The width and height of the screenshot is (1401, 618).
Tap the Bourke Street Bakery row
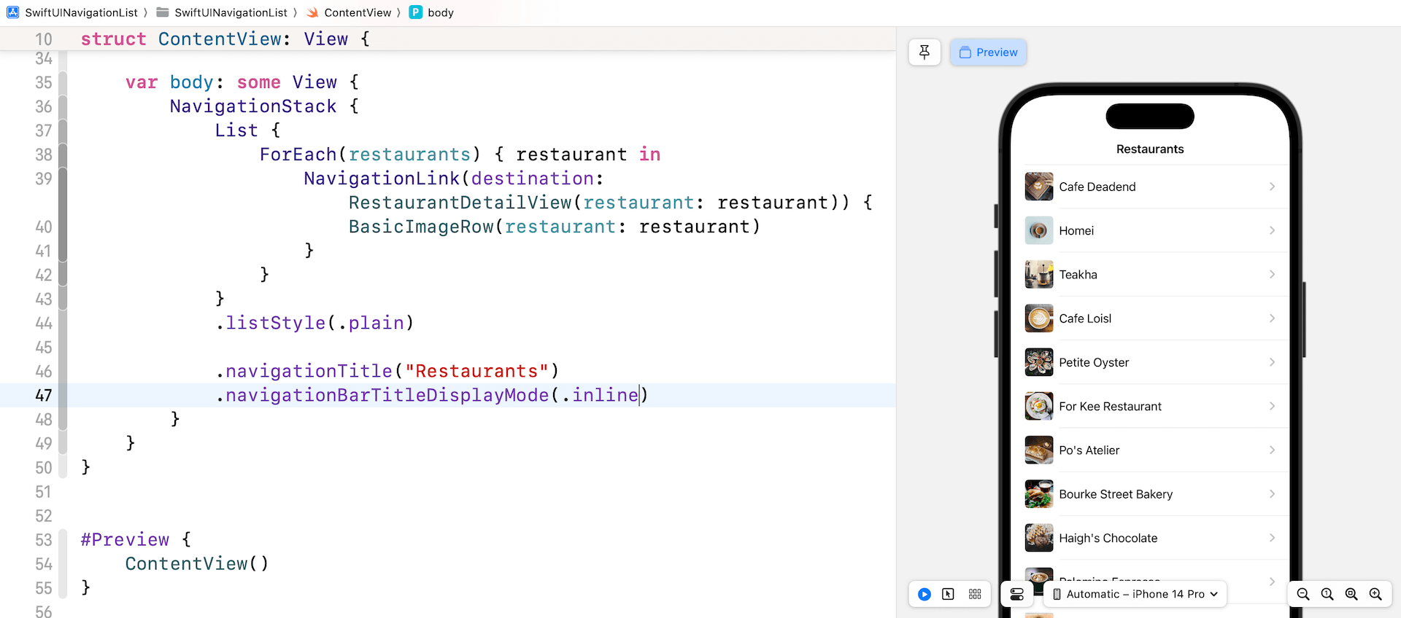point(1149,494)
